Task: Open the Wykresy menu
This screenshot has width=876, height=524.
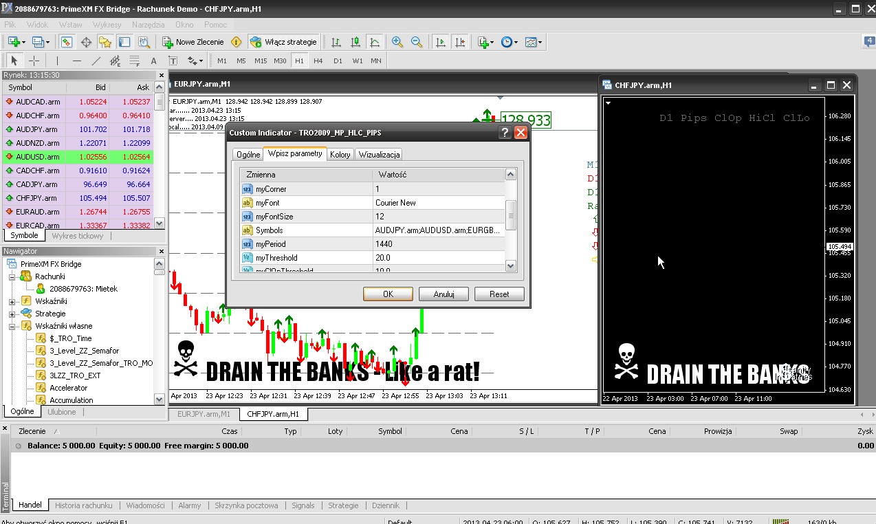Action: [x=107, y=24]
